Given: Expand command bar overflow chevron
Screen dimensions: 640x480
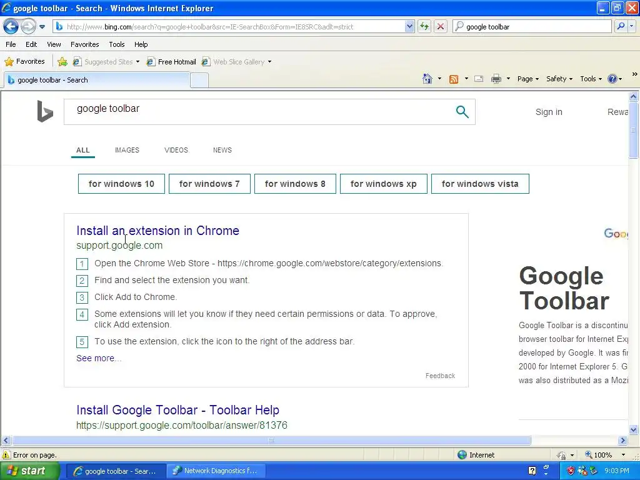Looking at the screenshot, I should 634,74.
